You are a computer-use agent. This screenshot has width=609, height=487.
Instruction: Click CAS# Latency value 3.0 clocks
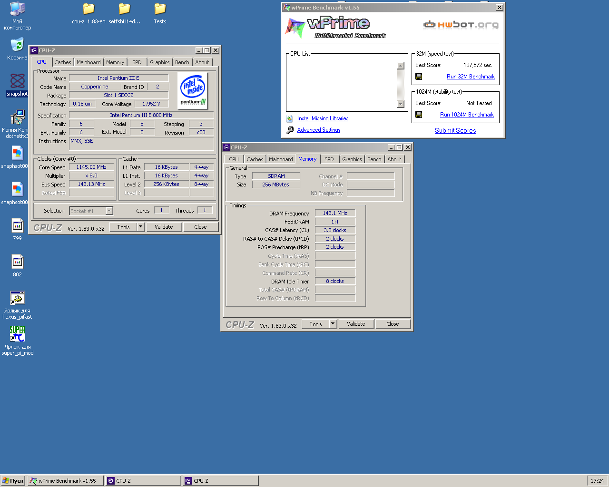pyautogui.click(x=335, y=230)
